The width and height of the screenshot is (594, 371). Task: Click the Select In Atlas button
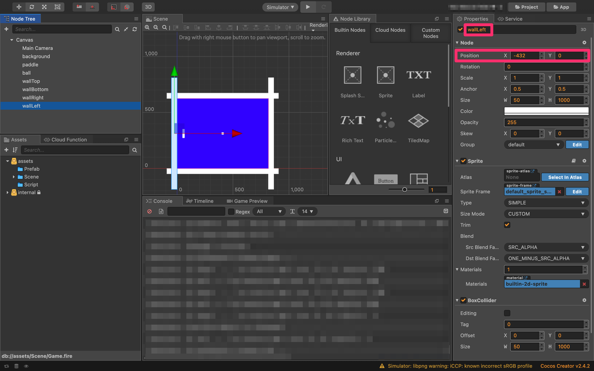coord(565,177)
